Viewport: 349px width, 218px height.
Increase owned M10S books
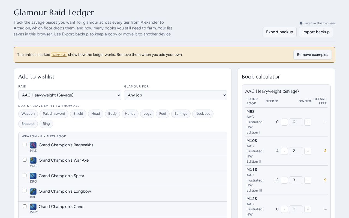[x=308, y=151]
